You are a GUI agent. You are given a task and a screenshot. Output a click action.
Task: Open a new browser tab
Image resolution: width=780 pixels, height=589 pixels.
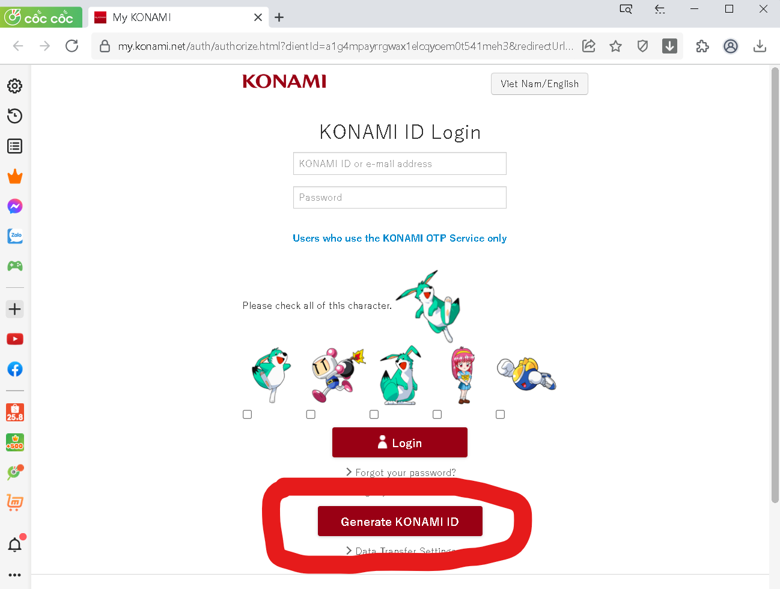[x=279, y=17]
